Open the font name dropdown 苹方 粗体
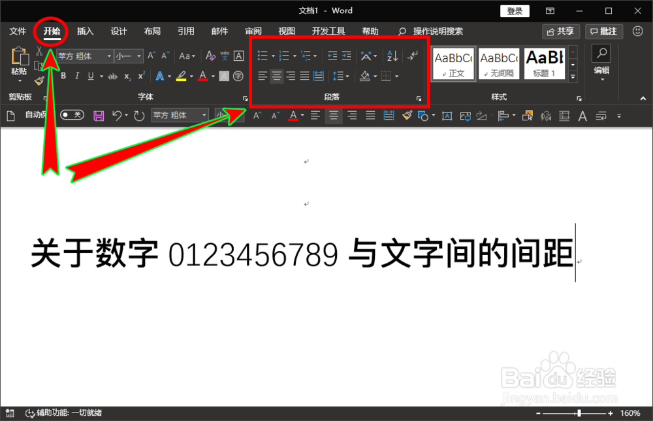Screen dimensions: 653x421 (x=84, y=56)
